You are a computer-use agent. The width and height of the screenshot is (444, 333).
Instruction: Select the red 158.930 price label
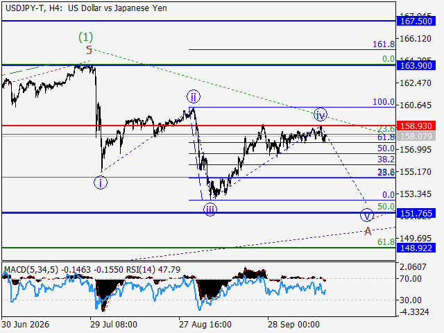(416, 126)
